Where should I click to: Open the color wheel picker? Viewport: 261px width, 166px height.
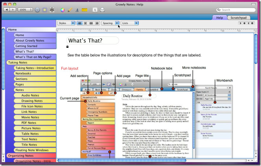click(62, 10)
